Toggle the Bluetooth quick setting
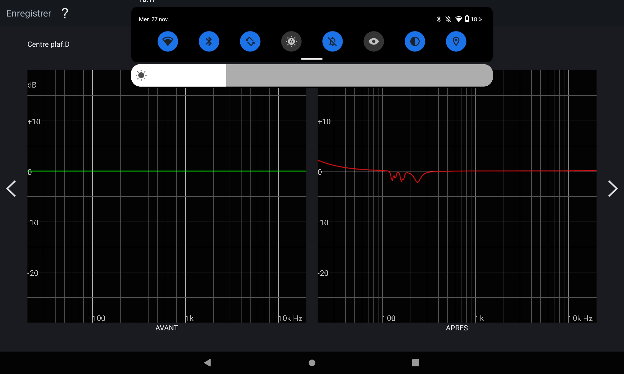 209,41
